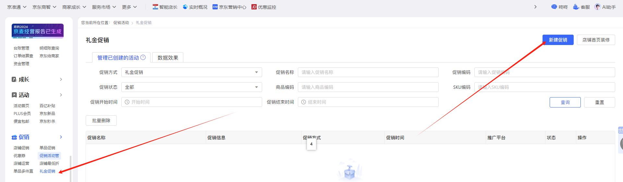Image resolution: width=623 pixels, height=182 pixels.
Task: Expand the 京准通 top menu
Action: [x=17, y=7]
